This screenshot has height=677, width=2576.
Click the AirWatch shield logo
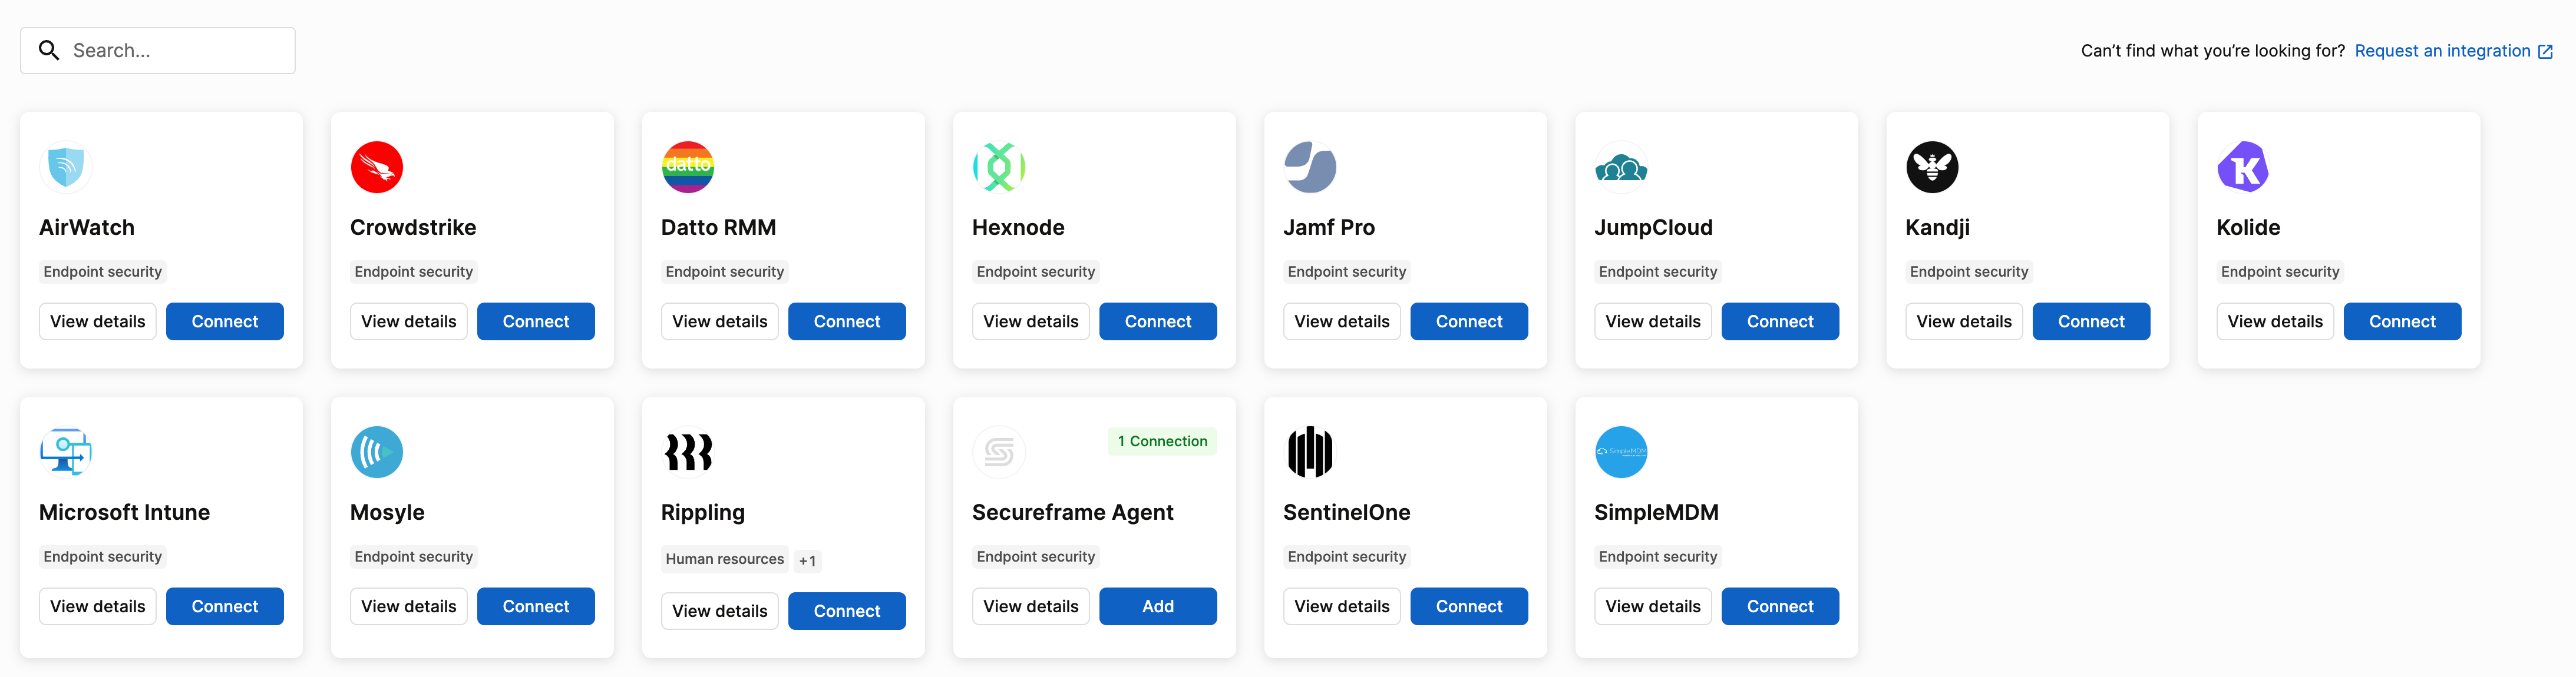point(66,167)
